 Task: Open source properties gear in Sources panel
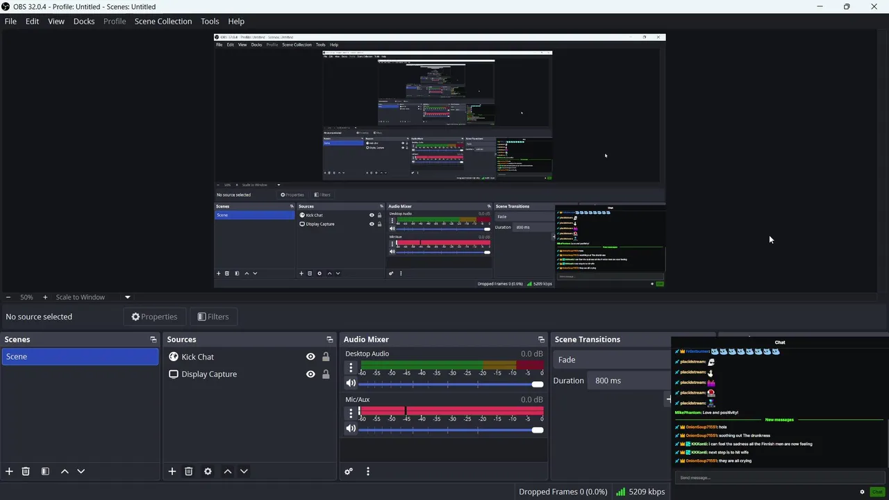(x=208, y=471)
